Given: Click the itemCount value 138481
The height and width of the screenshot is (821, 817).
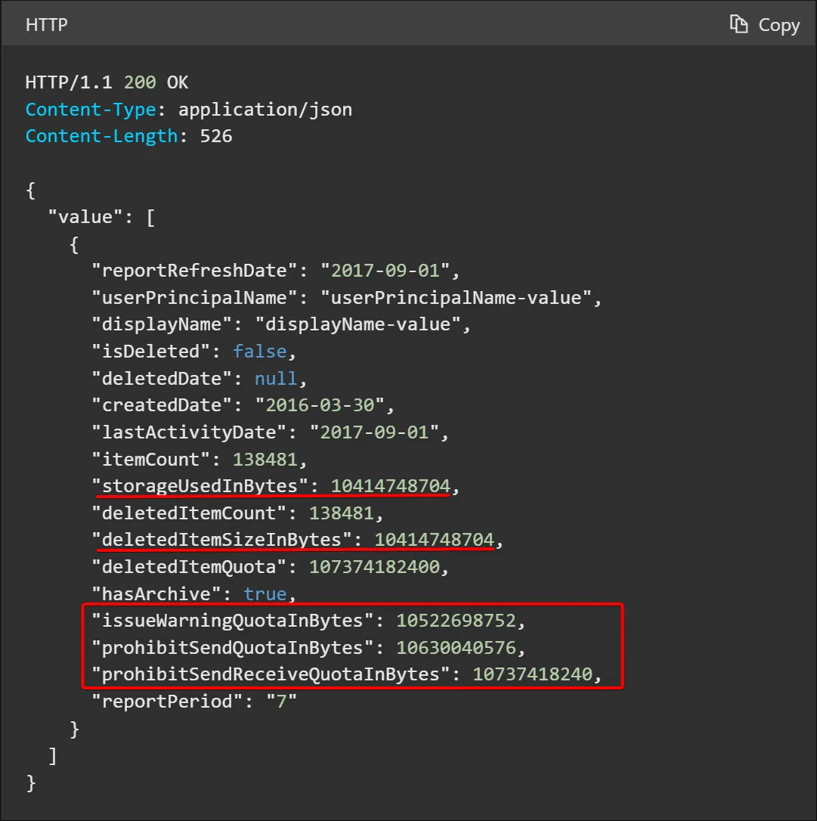Looking at the screenshot, I should click(x=265, y=460).
